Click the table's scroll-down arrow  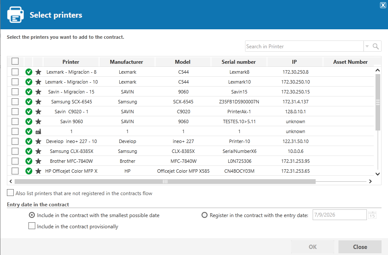point(378,174)
